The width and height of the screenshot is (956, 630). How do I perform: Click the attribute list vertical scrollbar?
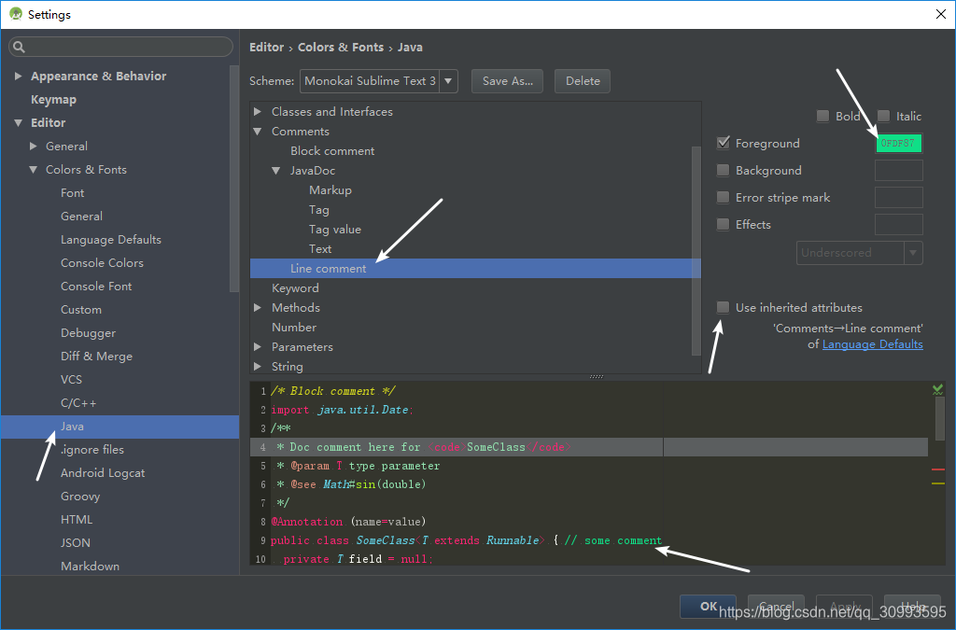click(x=696, y=250)
